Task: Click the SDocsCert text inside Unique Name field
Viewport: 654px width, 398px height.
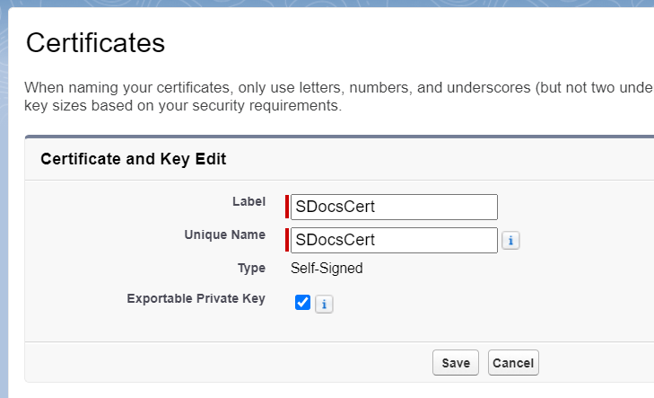Action: click(x=335, y=240)
